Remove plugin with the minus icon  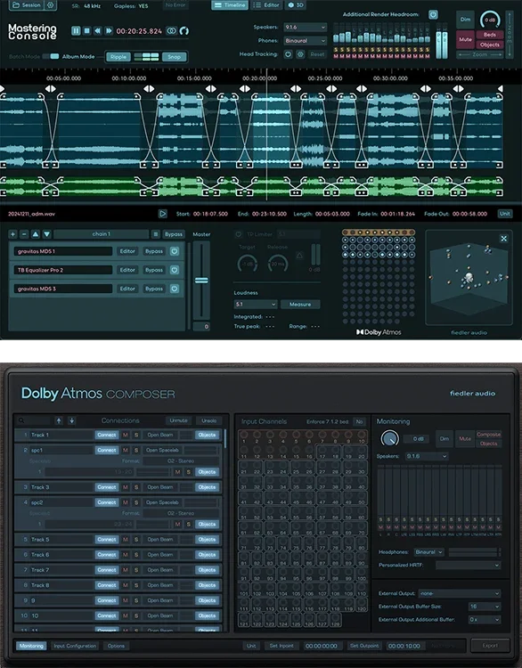24,234
